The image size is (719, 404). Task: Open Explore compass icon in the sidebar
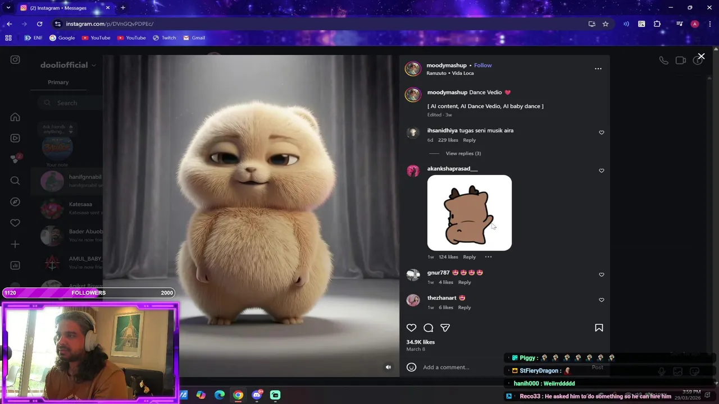pos(15,201)
